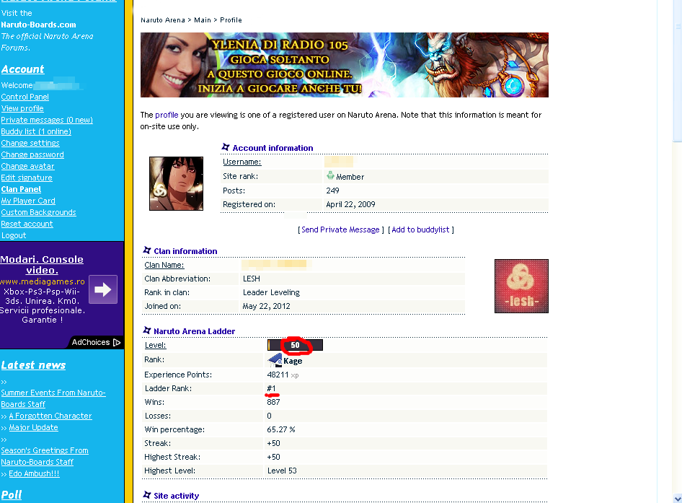This screenshot has width=682, height=503.
Task: Click the green Member rank icon
Action: [331, 175]
